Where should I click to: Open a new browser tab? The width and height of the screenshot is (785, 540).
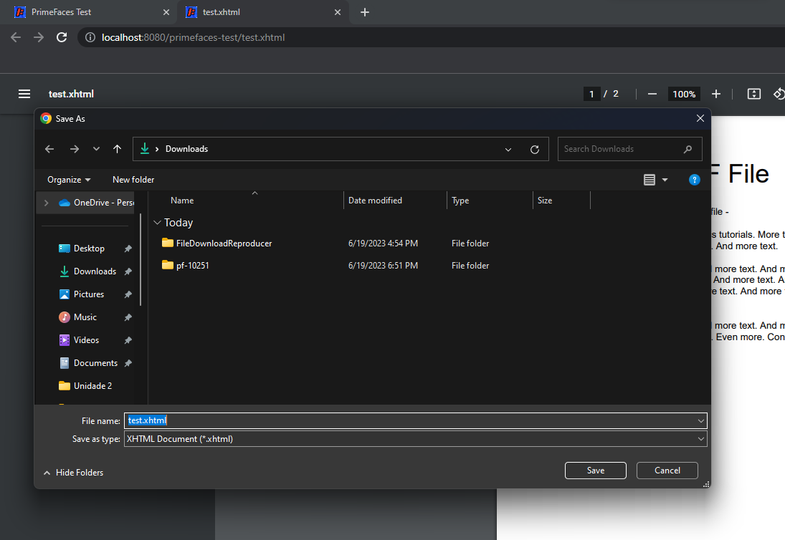(x=365, y=12)
